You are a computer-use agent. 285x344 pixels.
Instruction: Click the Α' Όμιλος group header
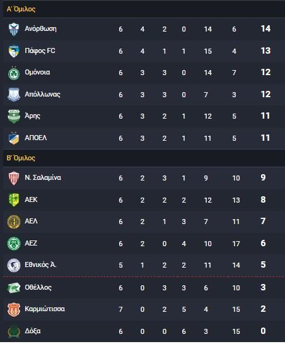(21, 9)
